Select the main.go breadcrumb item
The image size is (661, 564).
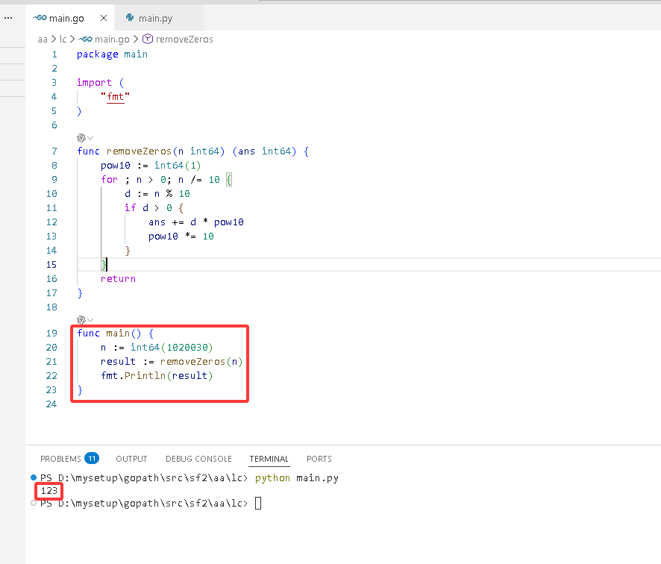[112, 40]
